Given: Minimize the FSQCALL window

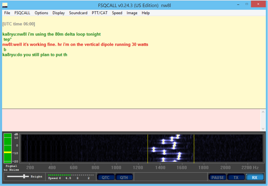Looking at the screenshot, I should [238, 4].
